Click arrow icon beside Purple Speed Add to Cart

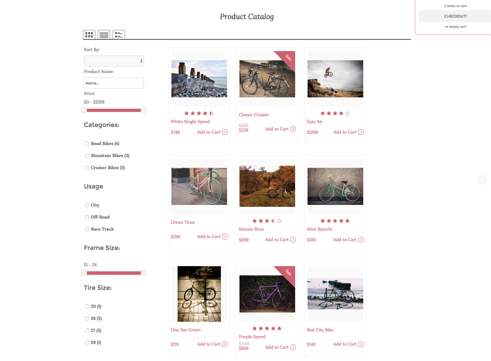[293, 347]
